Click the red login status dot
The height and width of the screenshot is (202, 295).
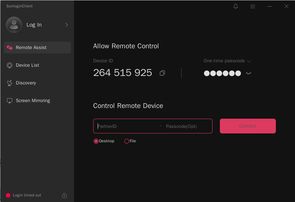pos(8,195)
